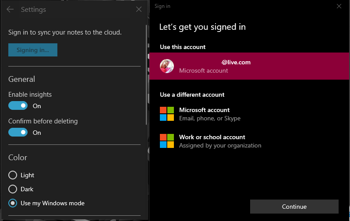
Task: Close the Sign in dialog
Action: click(339, 6)
